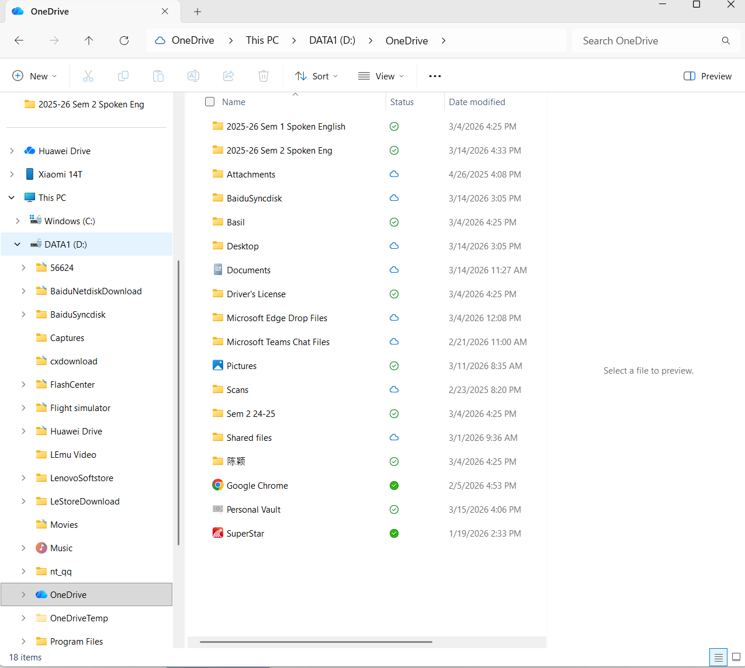Expand the Huawei Drive tree node at top
Screen dimensions: 745x668
coord(12,151)
